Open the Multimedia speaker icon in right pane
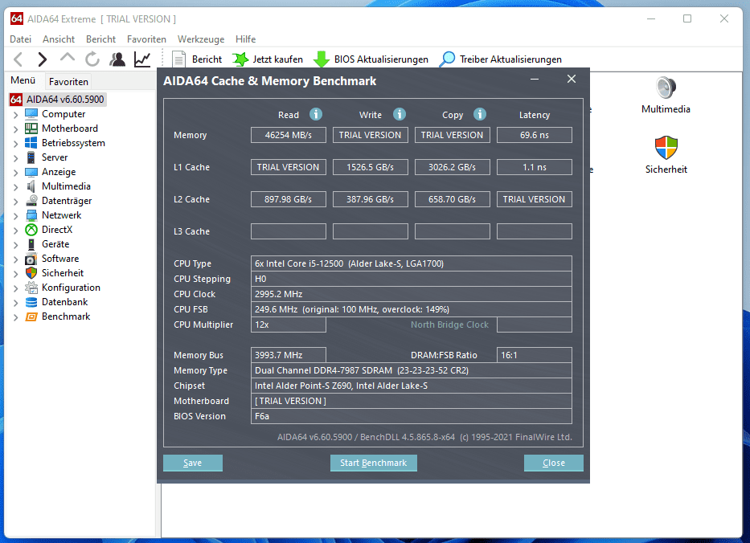 [666, 88]
